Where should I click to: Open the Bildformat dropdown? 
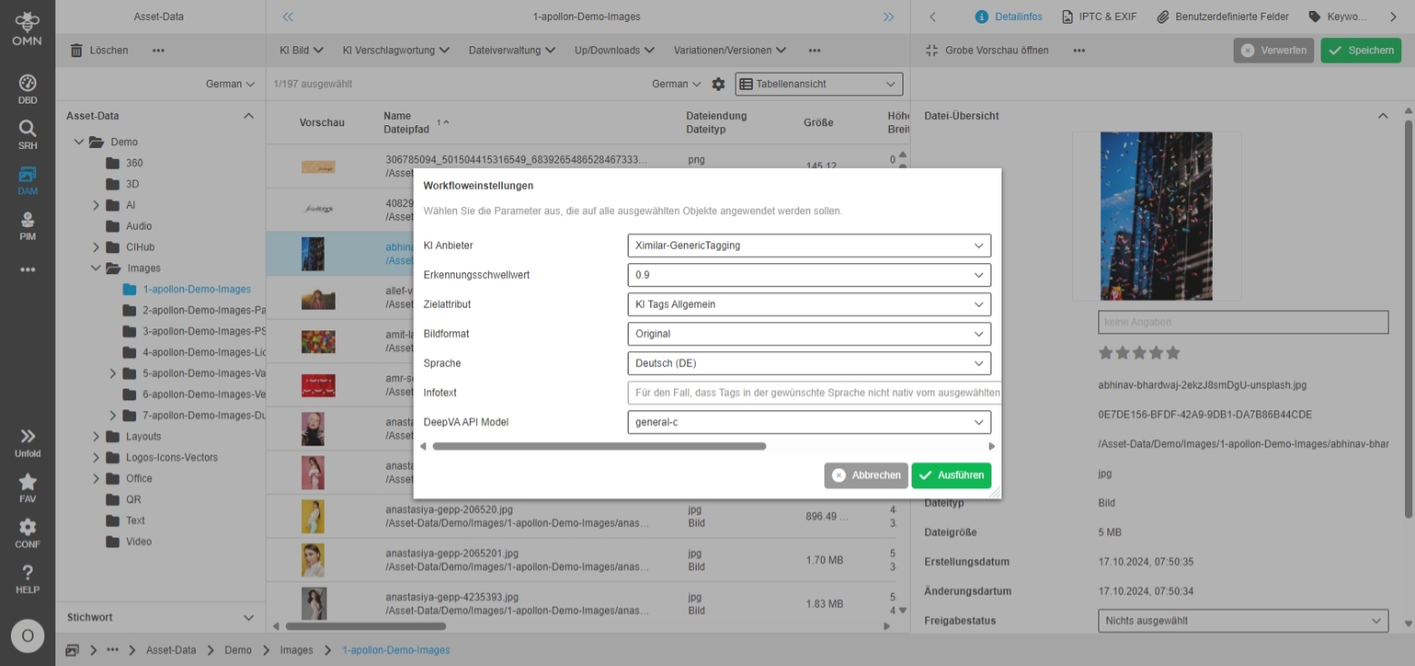pos(809,334)
